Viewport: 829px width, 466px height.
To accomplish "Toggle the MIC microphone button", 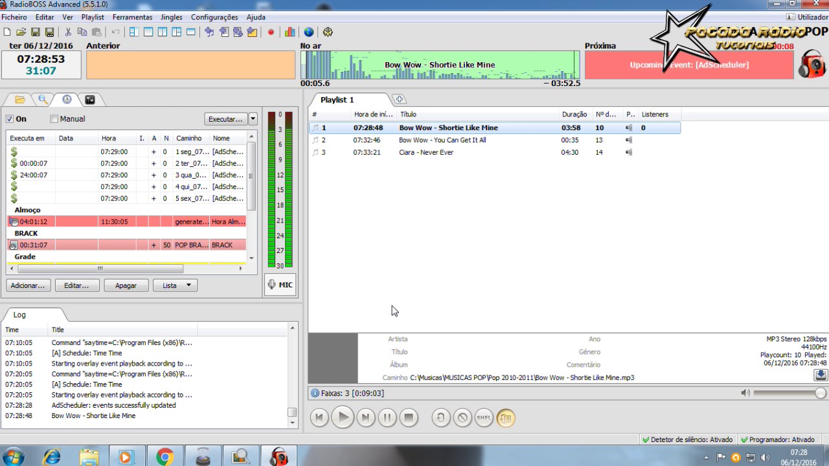I will (x=280, y=285).
